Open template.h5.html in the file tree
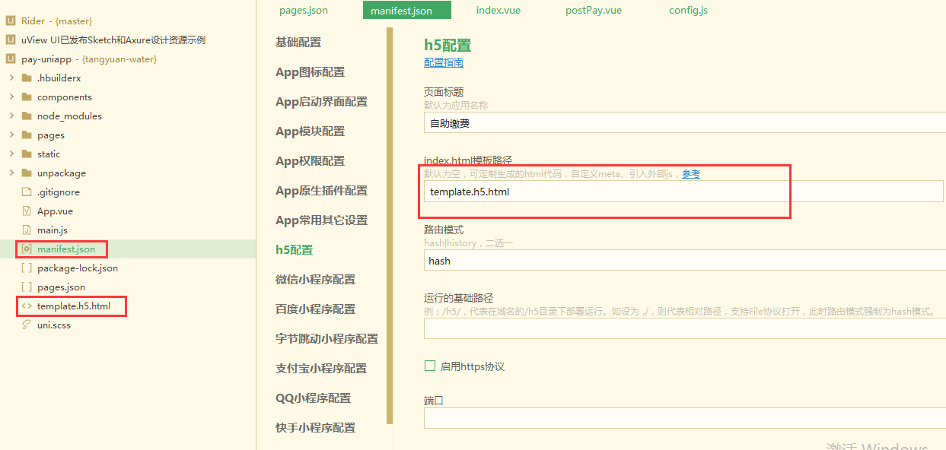The height and width of the screenshot is (450, 946). [x=74, y=306]
